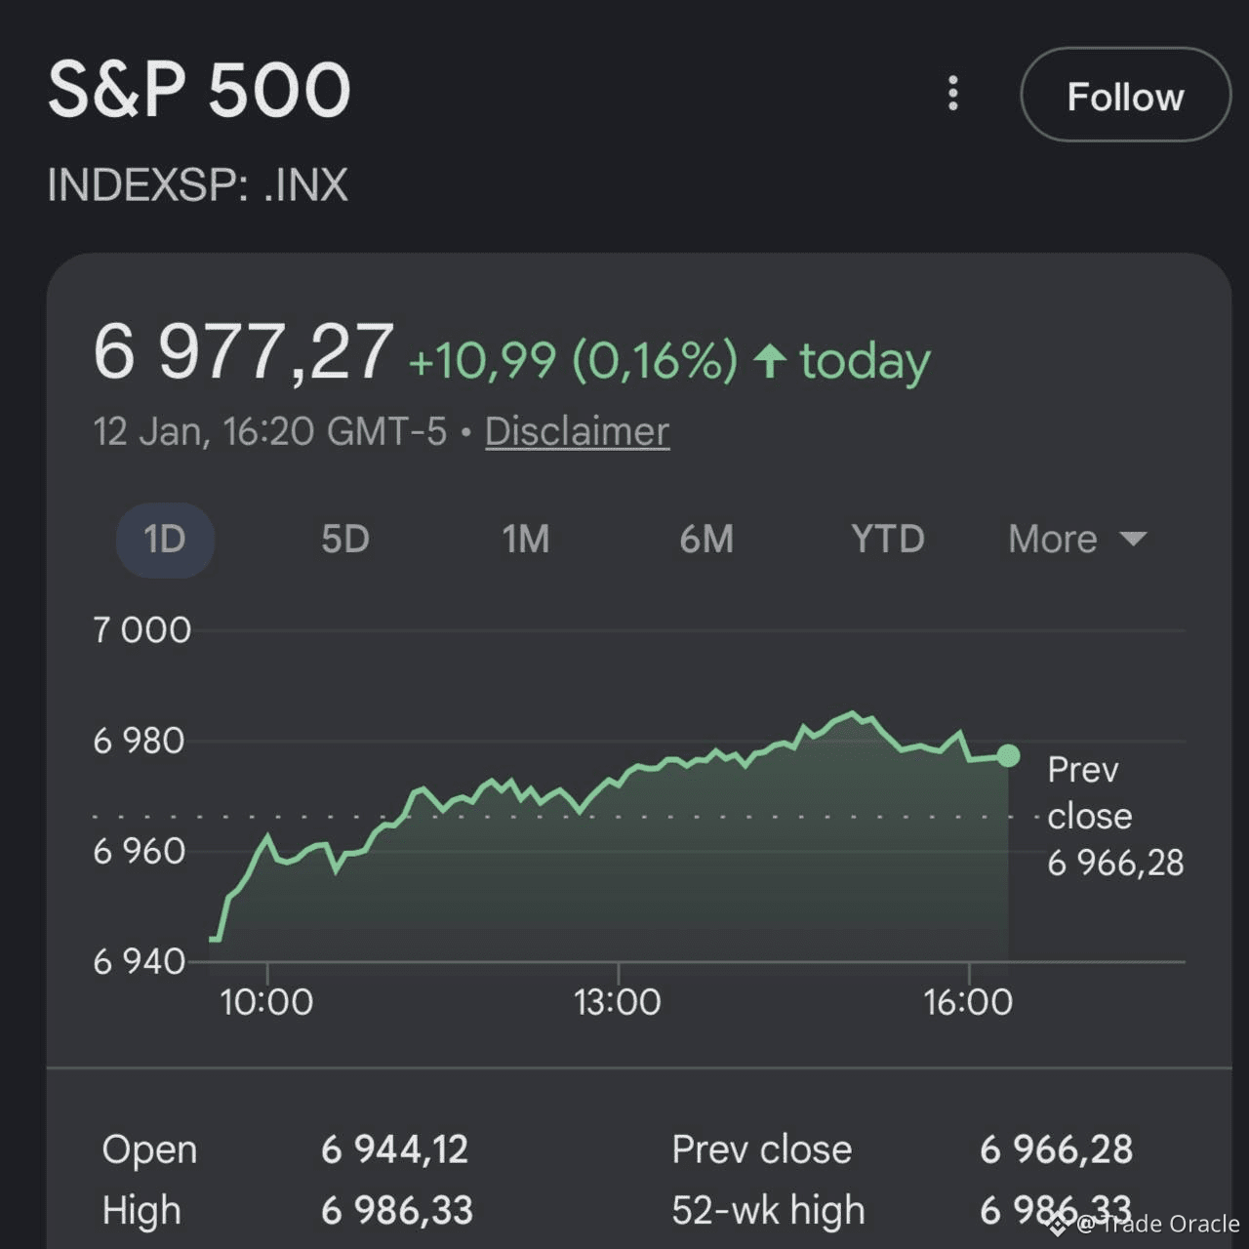Click the green up arrow icon
The height and width of the screenshot is (1249, 1249).
(770, 360)
